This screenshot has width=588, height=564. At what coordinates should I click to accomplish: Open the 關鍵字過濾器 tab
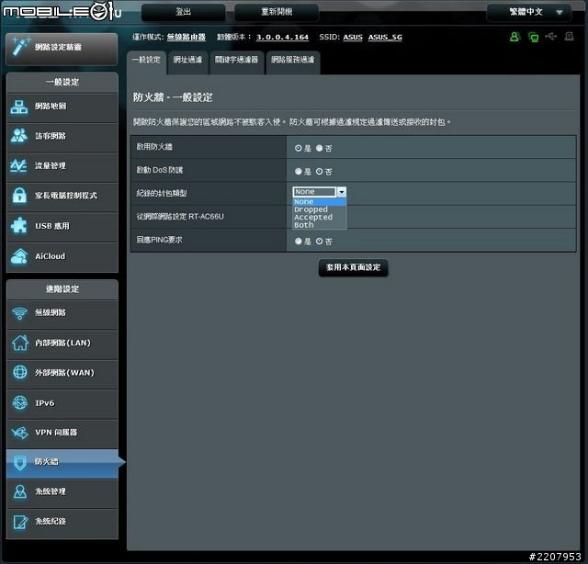click(x=236, y=61)
